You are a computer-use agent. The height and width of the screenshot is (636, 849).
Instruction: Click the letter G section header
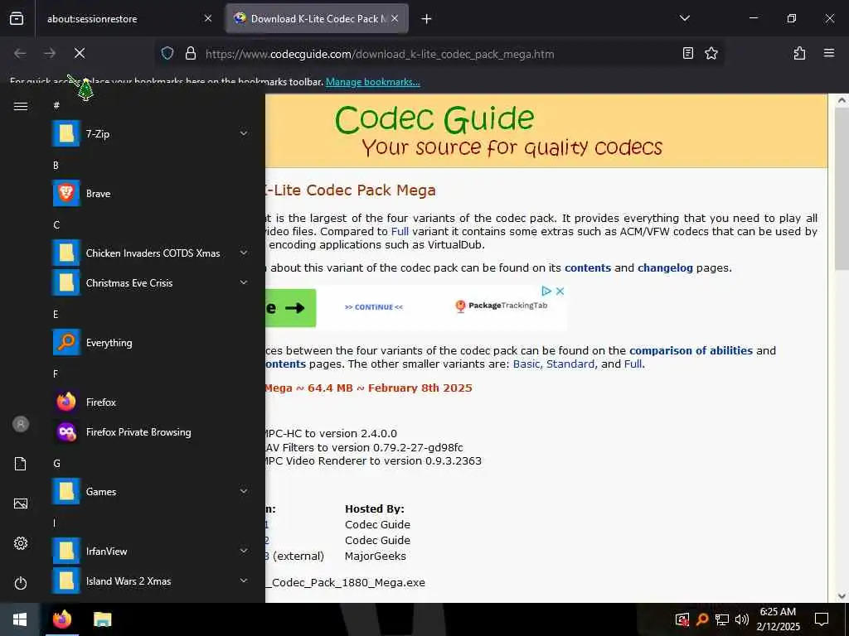(56, 464)
